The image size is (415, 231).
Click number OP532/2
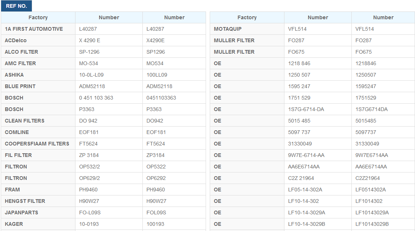click(90, 167)
